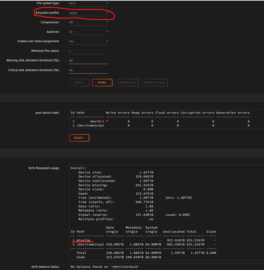264x270 pixels.
Task: Select '/dev/nvme1n1p1' in pool device stats
Action: (x=90, y=126)
